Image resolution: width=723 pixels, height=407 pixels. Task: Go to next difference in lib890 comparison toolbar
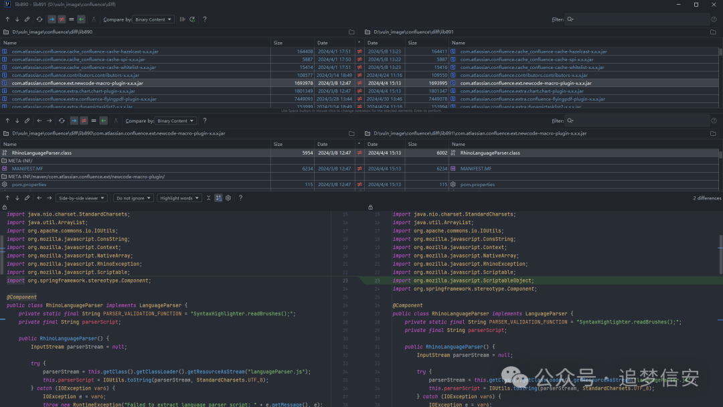(x=17, y=19)
